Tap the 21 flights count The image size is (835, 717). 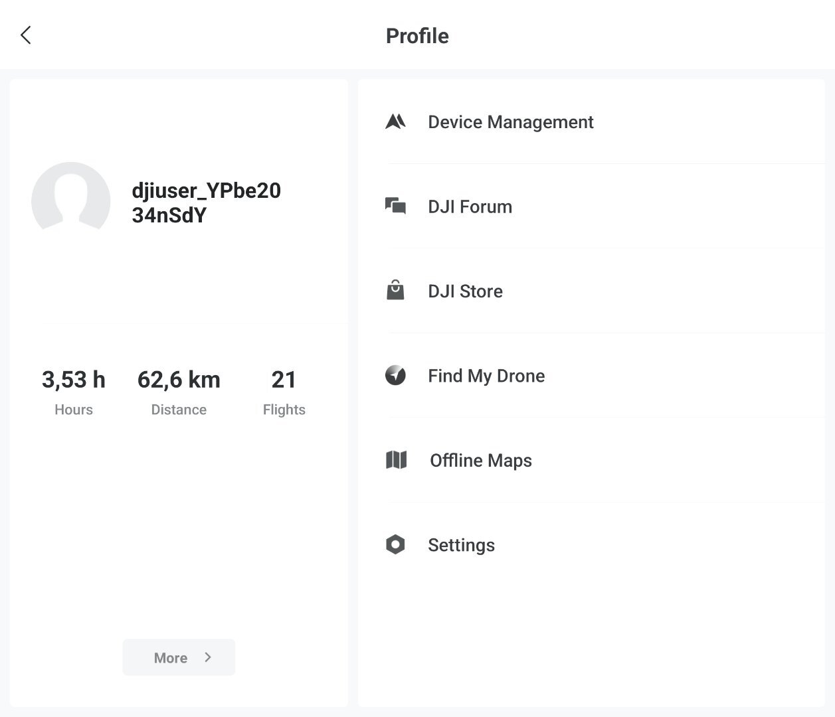(x=284, y=380)
